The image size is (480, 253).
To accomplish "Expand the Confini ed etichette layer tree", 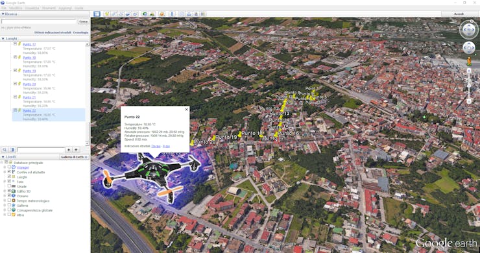I will point(5,172).
